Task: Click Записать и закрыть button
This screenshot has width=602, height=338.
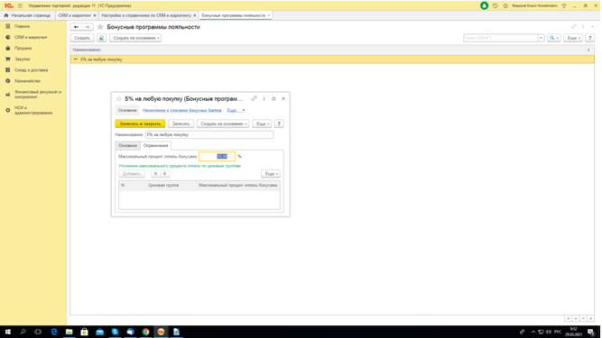Action: (140, 123)
